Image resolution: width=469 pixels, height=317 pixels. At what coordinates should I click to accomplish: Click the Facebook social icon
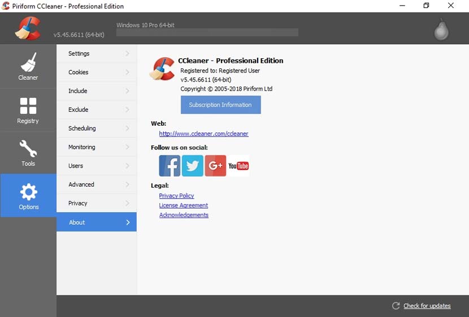(x=170, y=166)
